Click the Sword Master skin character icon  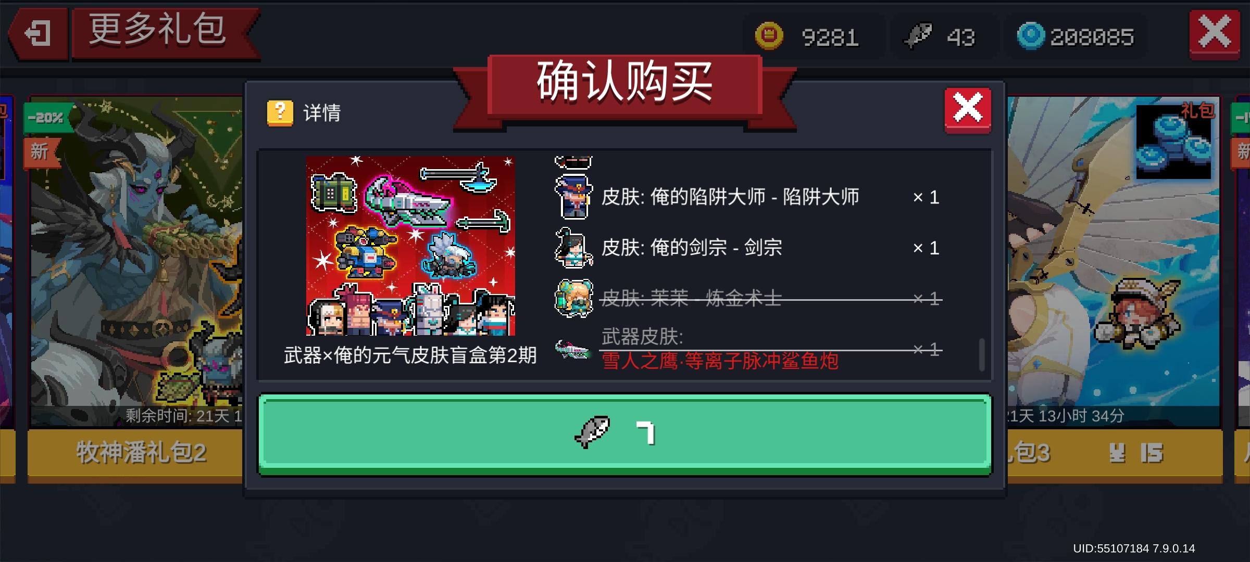[x=573, y=248]
